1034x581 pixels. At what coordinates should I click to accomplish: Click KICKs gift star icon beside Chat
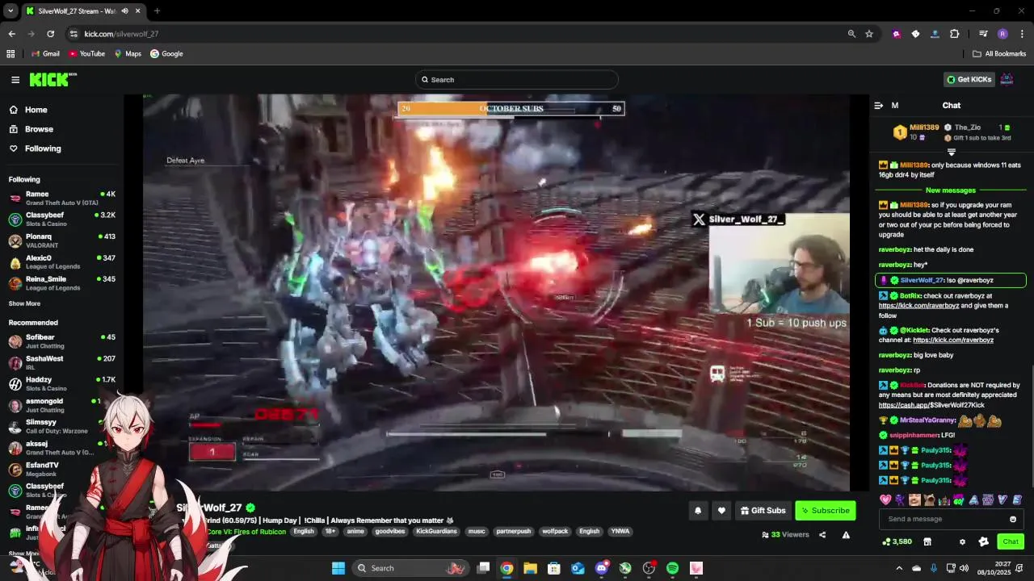coord(983,541)
